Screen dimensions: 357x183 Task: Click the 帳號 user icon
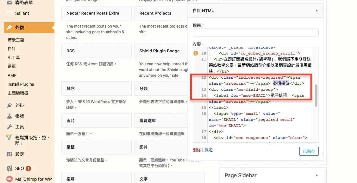tap(9, 116)
